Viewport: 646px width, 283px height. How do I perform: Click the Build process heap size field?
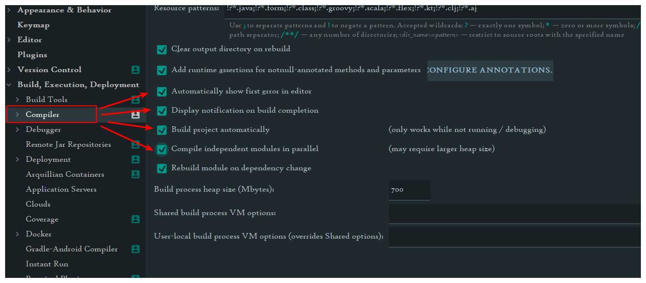click(409, 190)
